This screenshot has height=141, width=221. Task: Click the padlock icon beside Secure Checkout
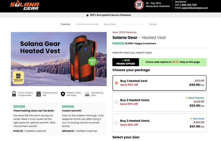click(x=88, y=15)
